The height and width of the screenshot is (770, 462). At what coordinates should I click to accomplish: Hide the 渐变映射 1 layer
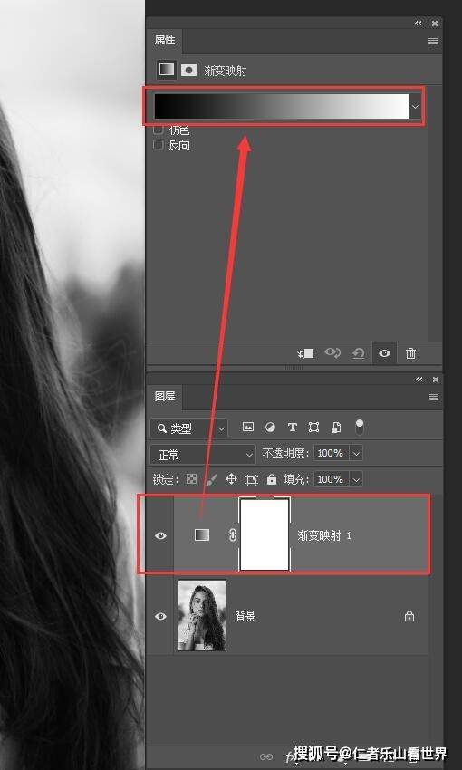[160, 535]
